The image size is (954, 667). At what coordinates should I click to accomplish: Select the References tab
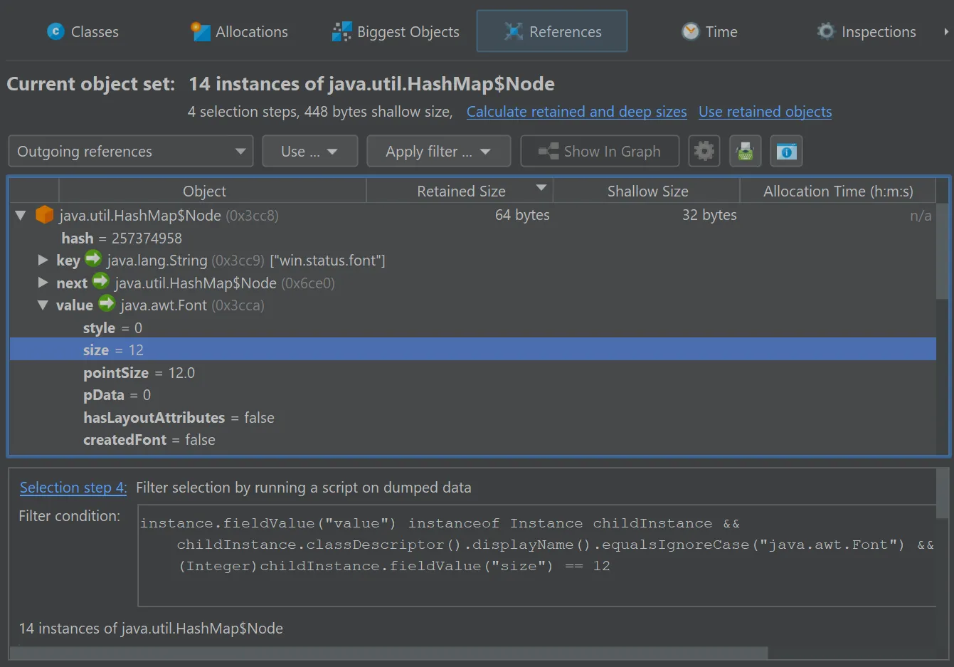pos(552,31)
